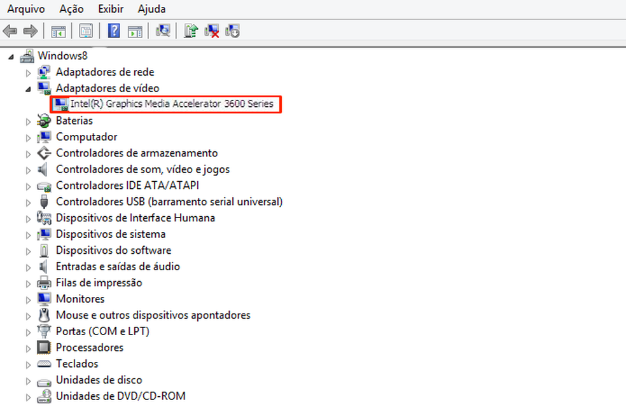This screenshot has width=626, height=407.
Task: Click the Computador category icon
Action: pyautogui.click(x=44, y=137)
